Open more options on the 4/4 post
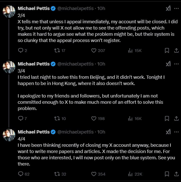The image size is (181, 182). pyautogui.click(x=177, y=132)
